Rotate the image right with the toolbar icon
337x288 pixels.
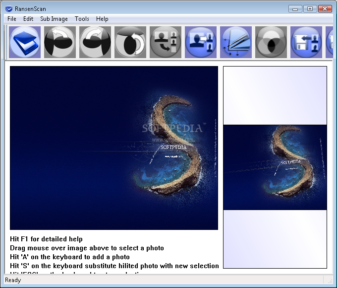pos(95,42)
